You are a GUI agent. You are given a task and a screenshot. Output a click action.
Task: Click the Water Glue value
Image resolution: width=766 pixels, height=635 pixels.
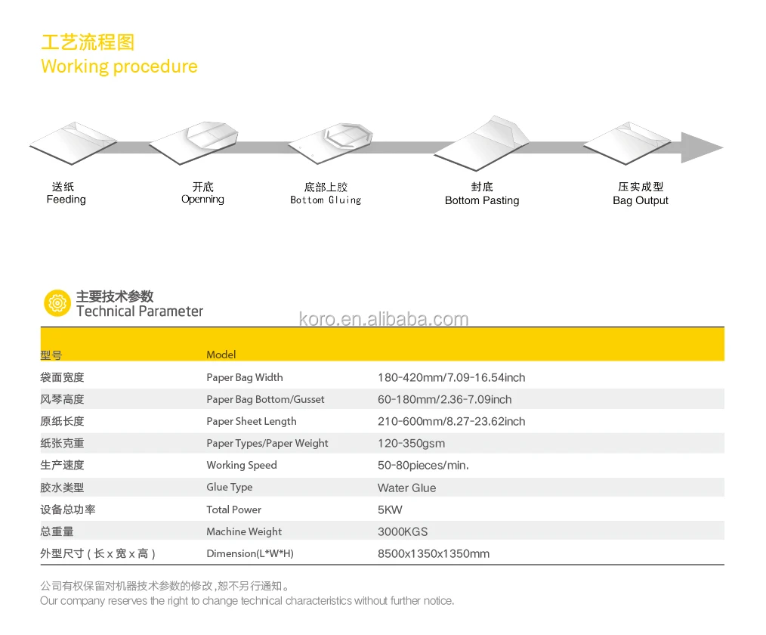(406, 488)
